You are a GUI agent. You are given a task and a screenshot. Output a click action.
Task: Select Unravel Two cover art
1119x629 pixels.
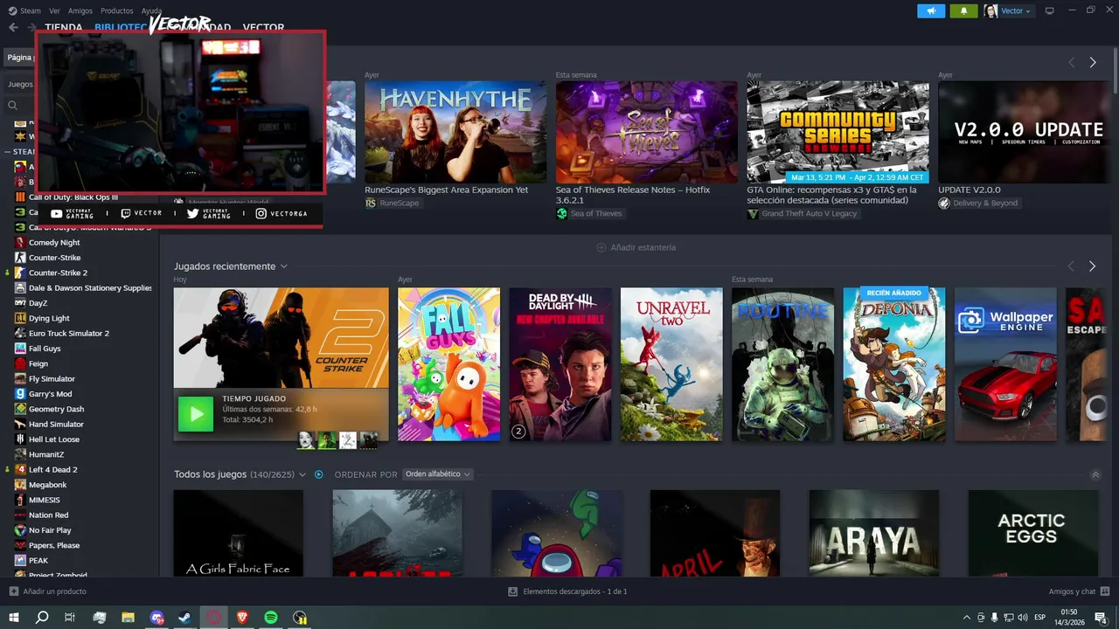pos(671,364)
